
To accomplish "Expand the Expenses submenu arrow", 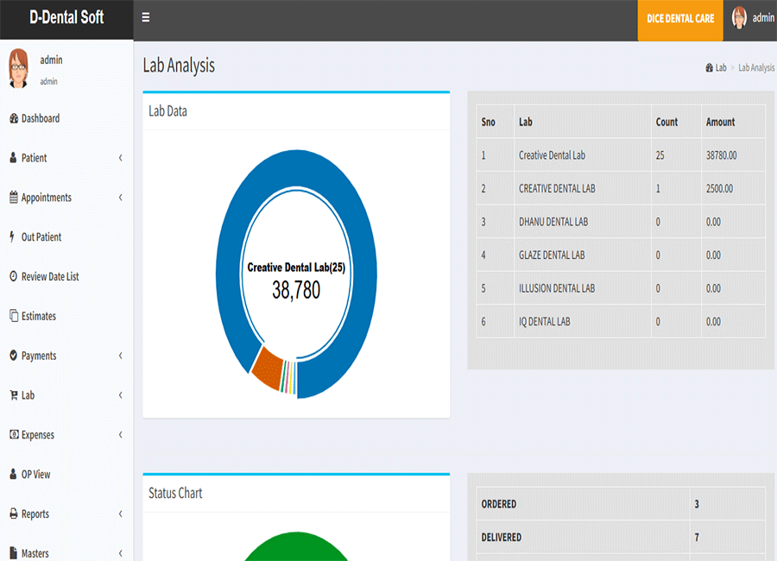I will (x=120, y=435).
